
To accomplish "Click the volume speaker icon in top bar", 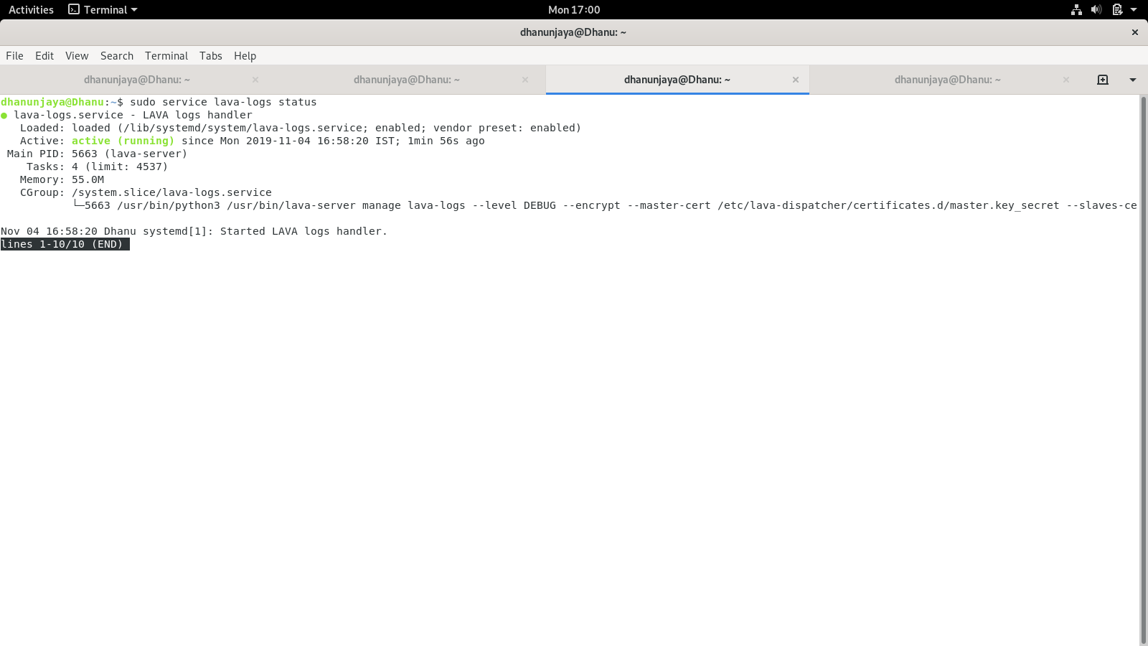I will pos(1096,9).
